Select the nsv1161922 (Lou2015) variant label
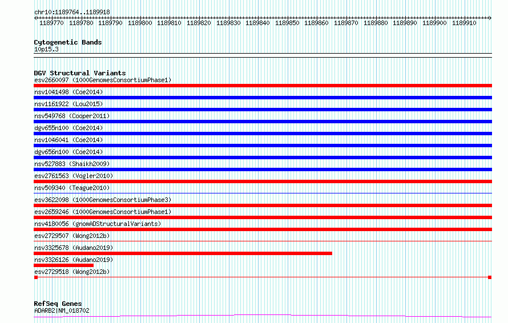 [68, 104]
